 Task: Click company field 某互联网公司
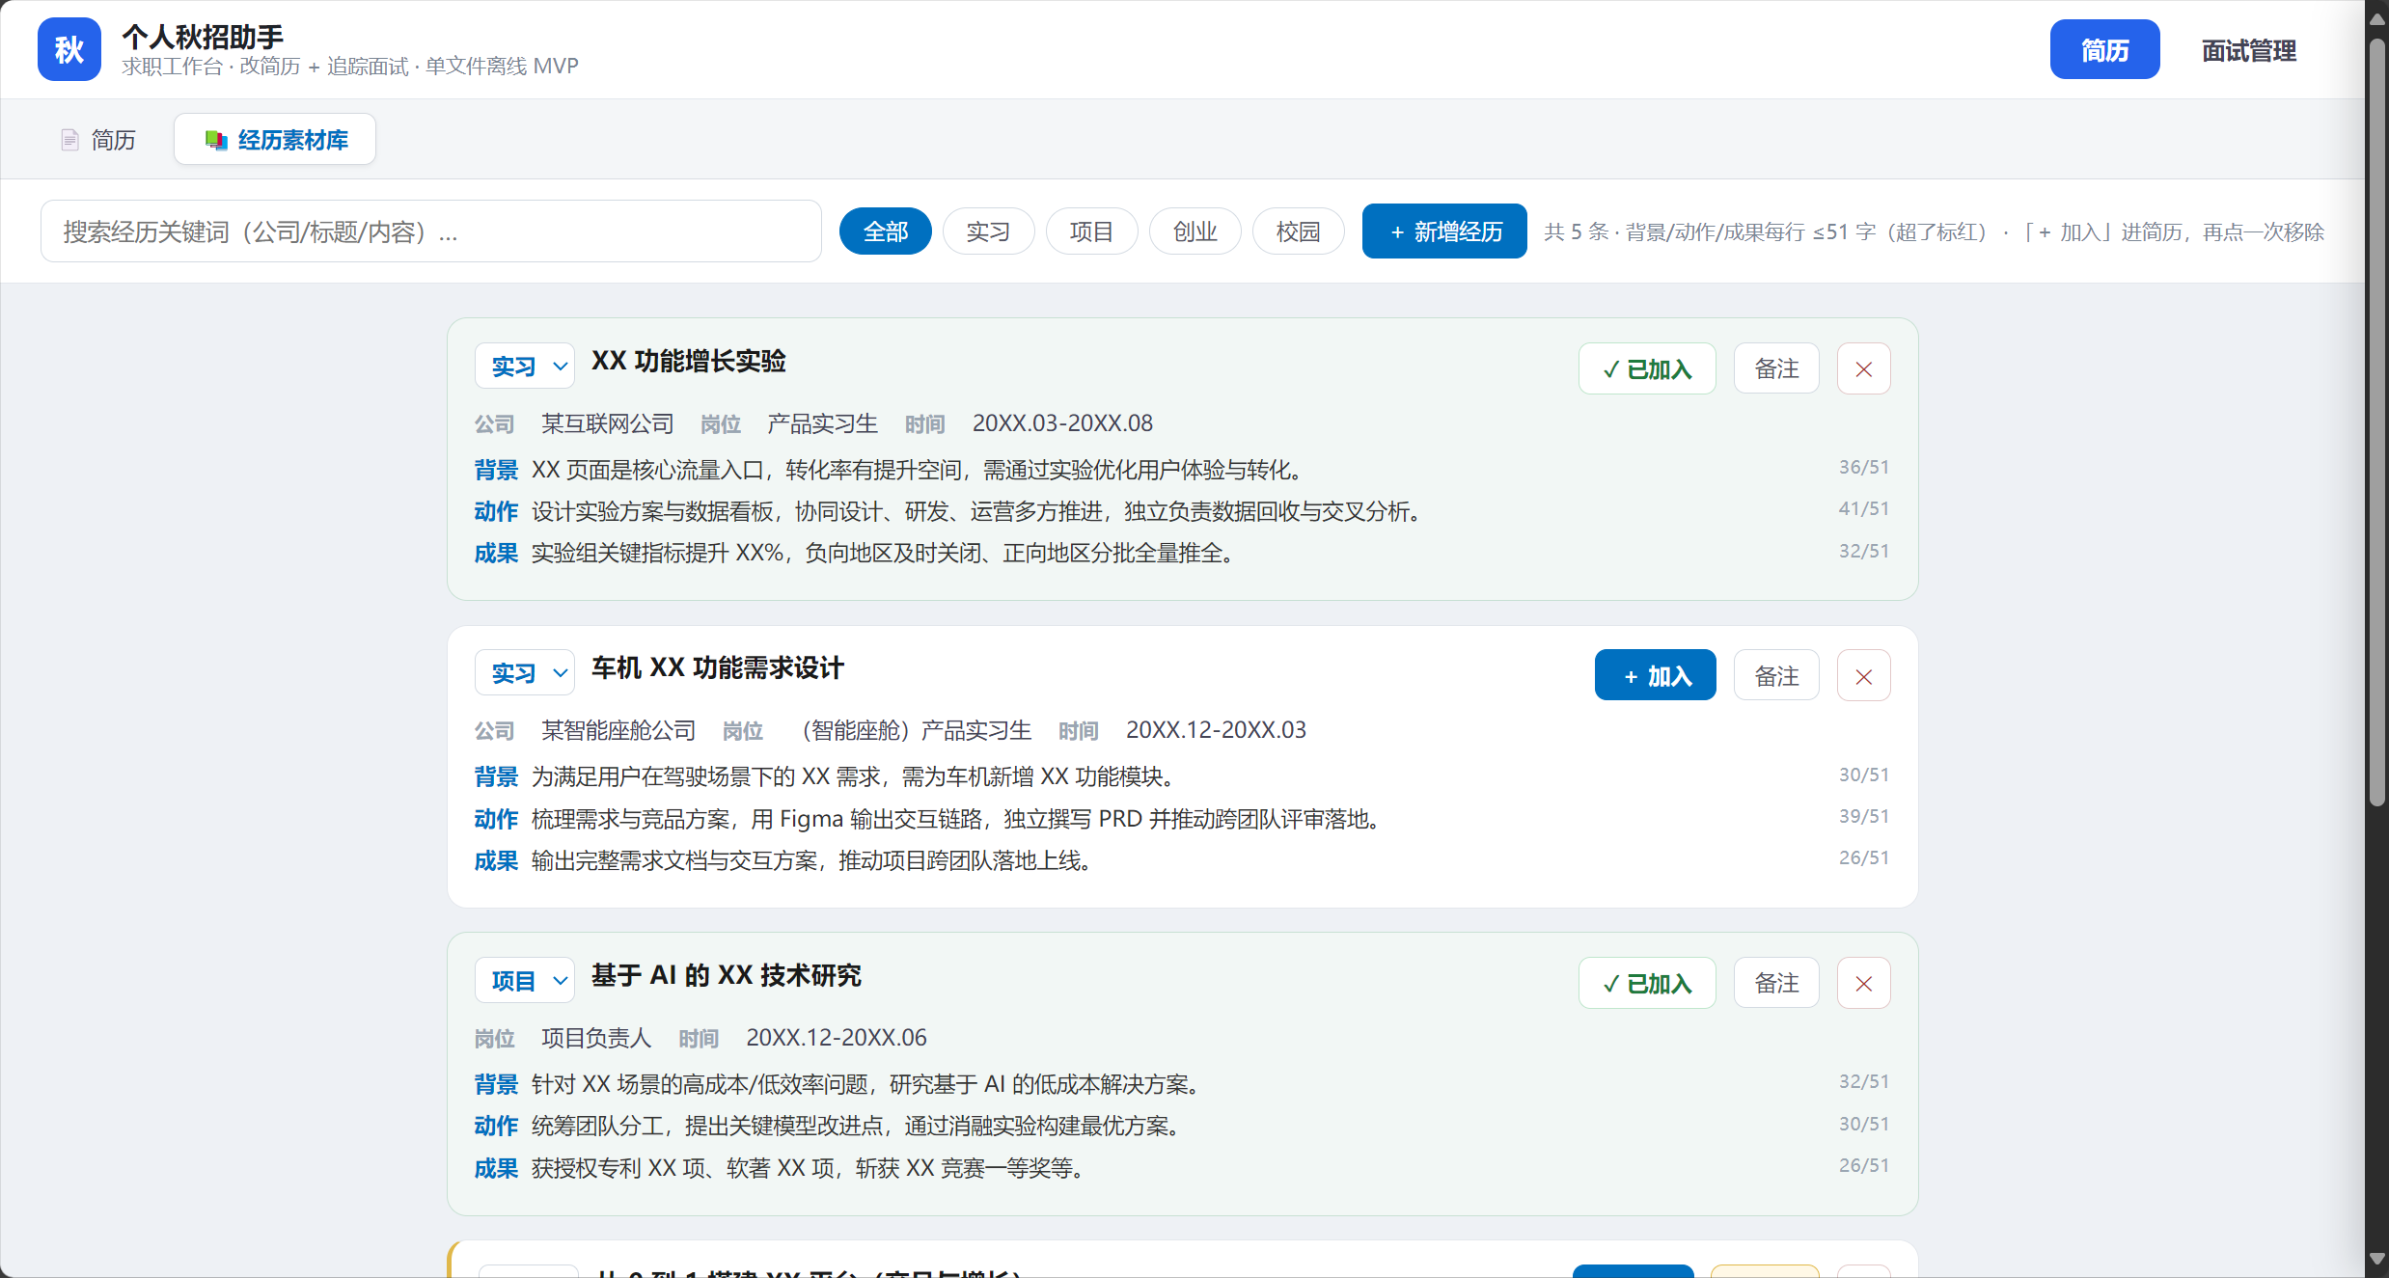click(607, 423)
